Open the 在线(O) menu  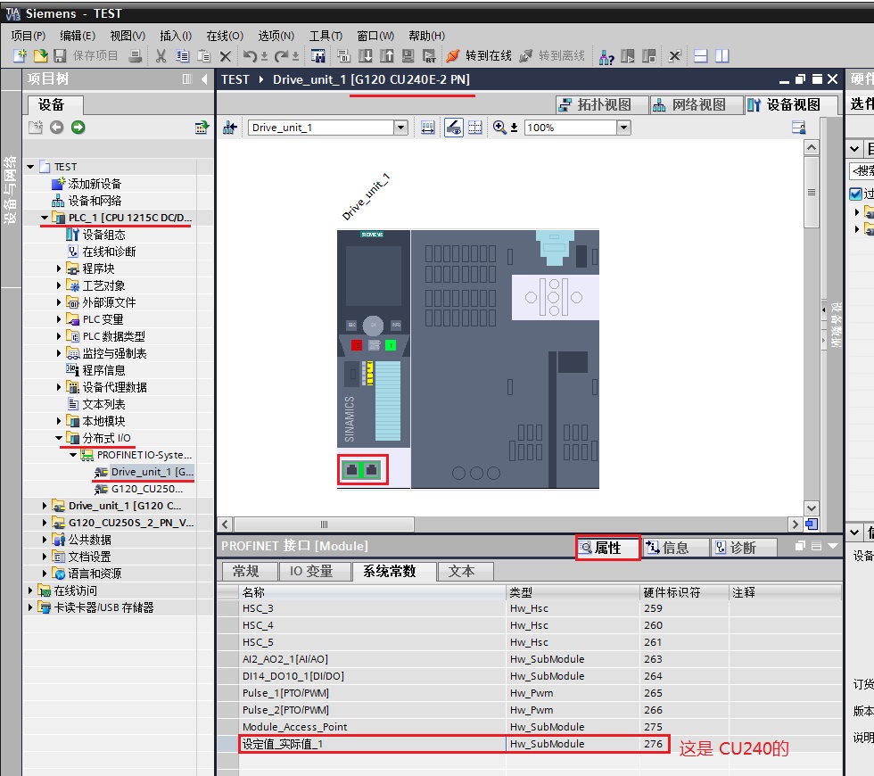(225, 36)
